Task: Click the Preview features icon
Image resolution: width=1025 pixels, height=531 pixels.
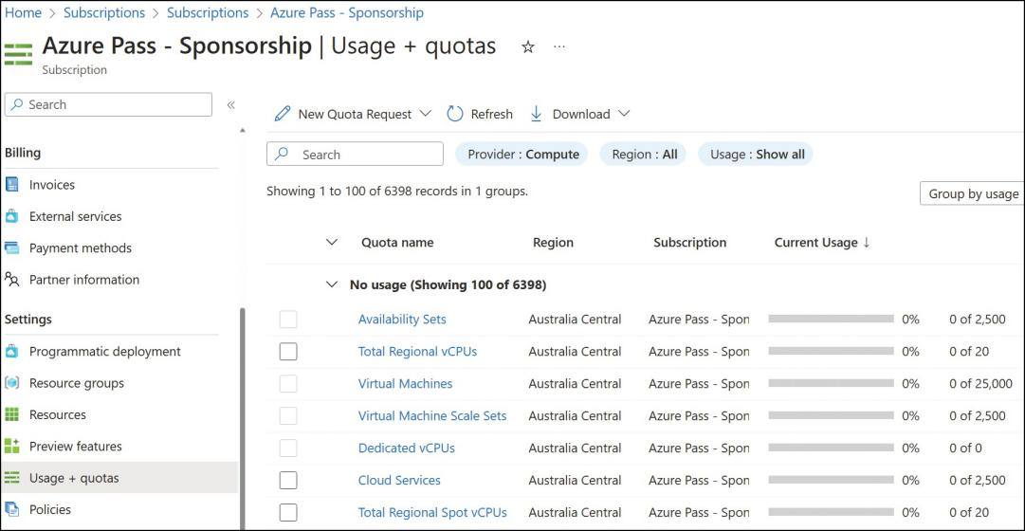Action: [x=11, y=446]
